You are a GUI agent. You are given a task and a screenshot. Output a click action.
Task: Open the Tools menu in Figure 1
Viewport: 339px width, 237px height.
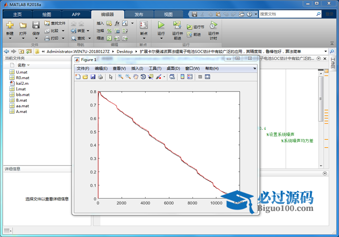tap(155, 69)
